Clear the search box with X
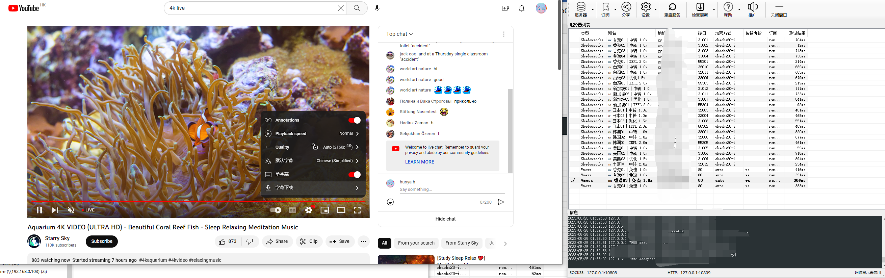Viewport: 885px width, 278px height. coord(340,8)
